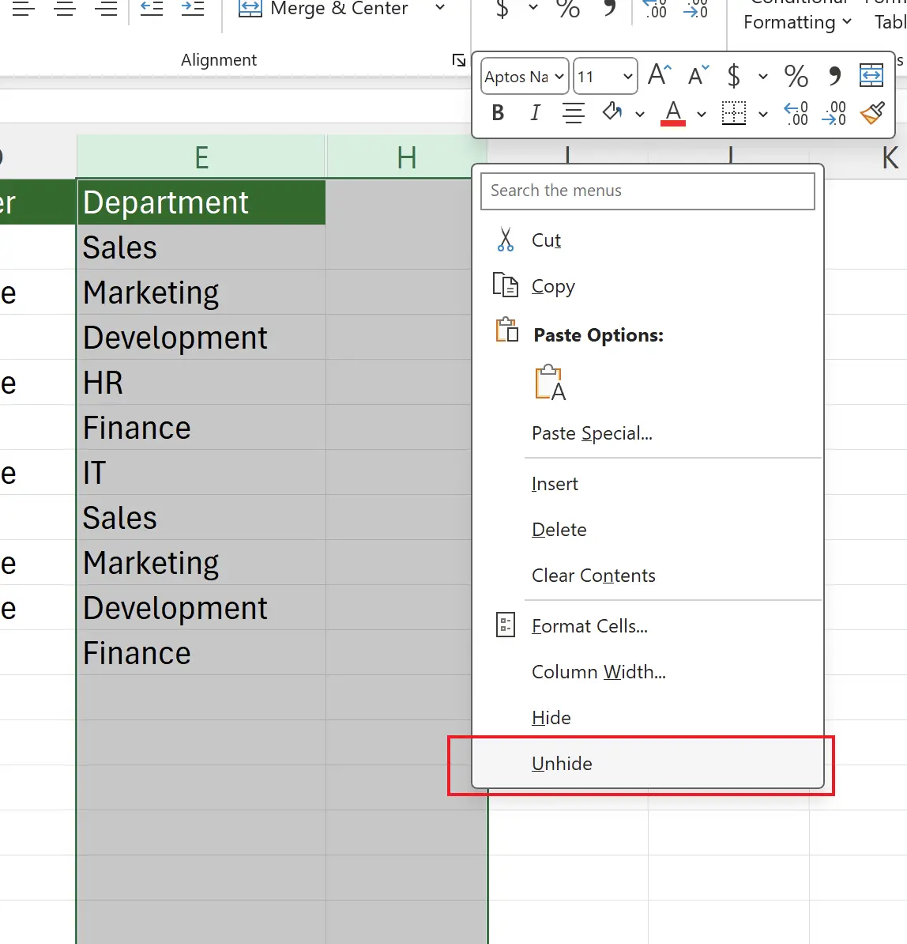Screen dimensions: 907x944
Task: Click the Format Painter brush in mini toolbar
Action: (x=872, y=114)
